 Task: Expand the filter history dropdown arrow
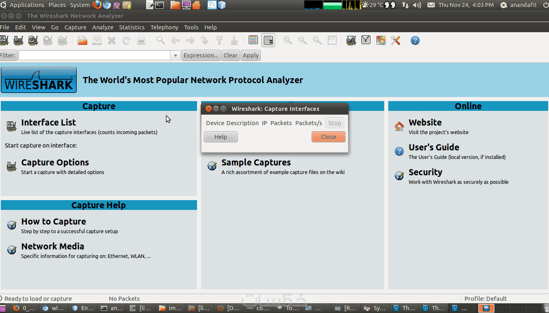[175, 56]
